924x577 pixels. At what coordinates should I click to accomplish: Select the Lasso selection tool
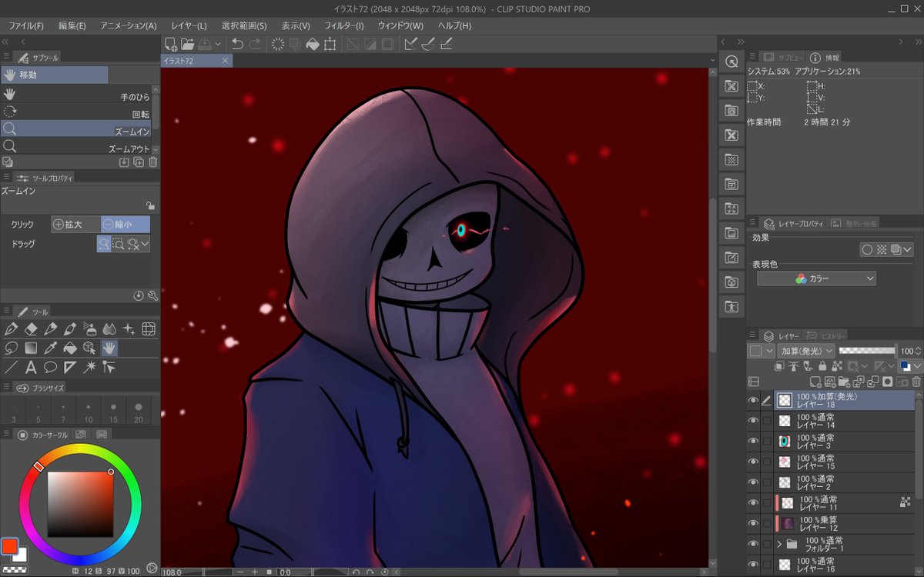point(11,349)
